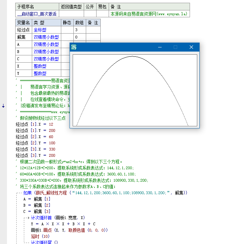The width and height of the screenshot is (245, 244).
Task: Click type 整数型 of variable X
Action: point(40,66)
